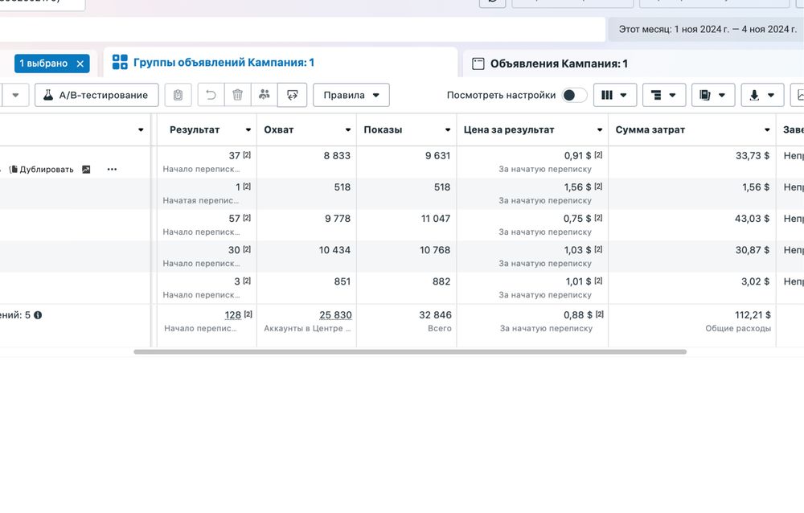The width and height of the screenshot is (804, 513).
Task: Toggle the Посмотреть настройки switch
Action: click(574, 95)
